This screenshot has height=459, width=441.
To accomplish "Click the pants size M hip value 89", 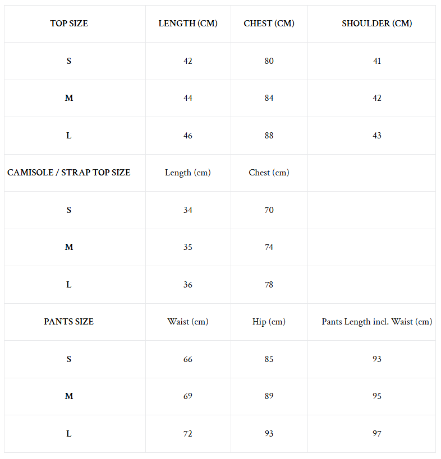I will [269, 396].
